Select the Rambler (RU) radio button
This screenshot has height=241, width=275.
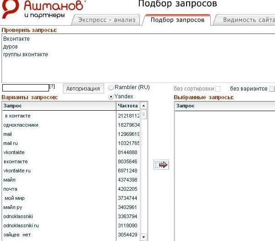110,87
